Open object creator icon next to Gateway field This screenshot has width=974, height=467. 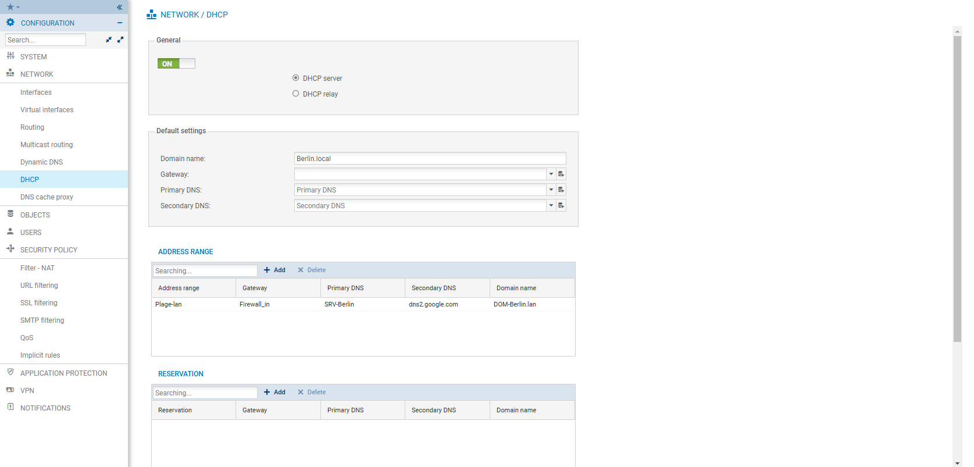coord(561,174)
